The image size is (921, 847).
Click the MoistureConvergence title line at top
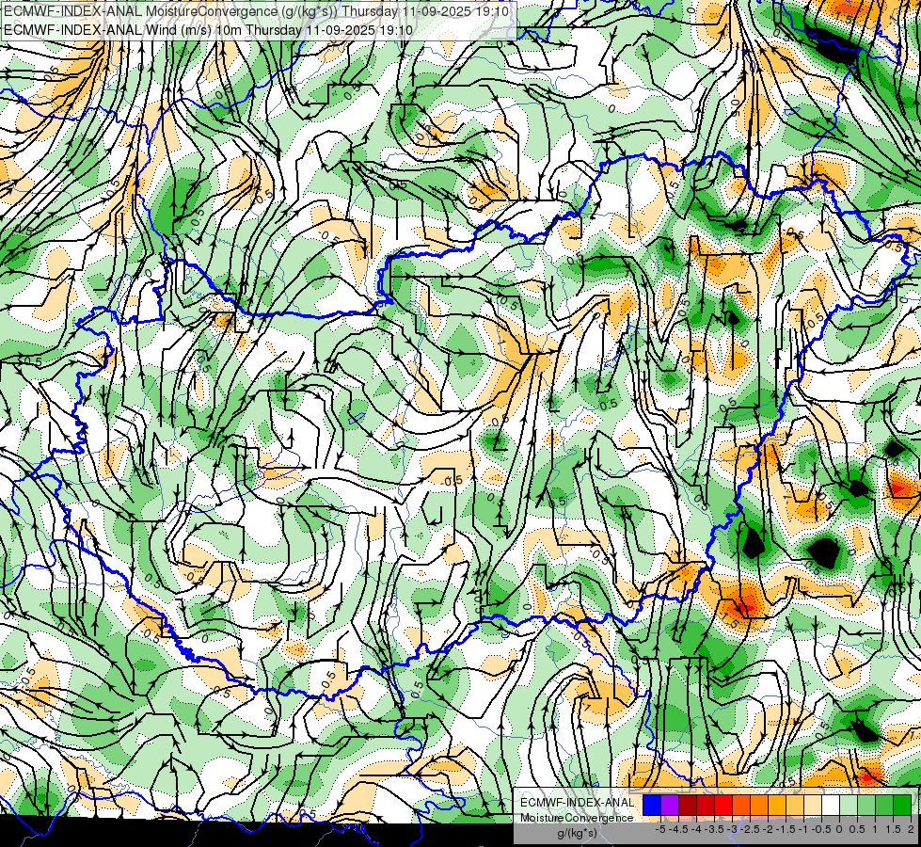[257, 11]
